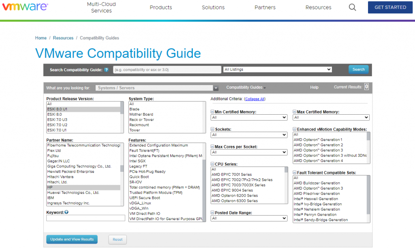
Task: Open the Systems / Servers dropdown arrow
Action: 216,88
